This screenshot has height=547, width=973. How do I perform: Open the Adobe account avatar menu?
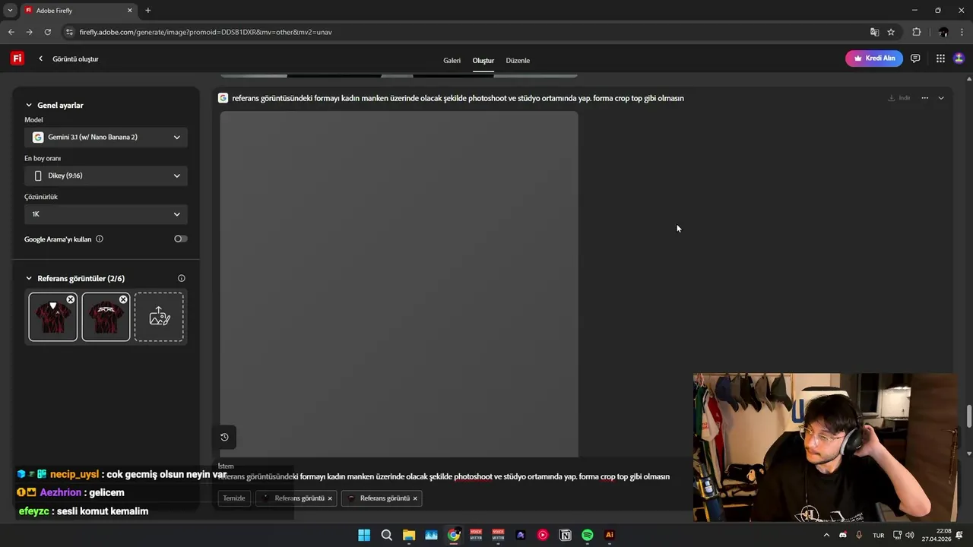[x=959, y=58]
